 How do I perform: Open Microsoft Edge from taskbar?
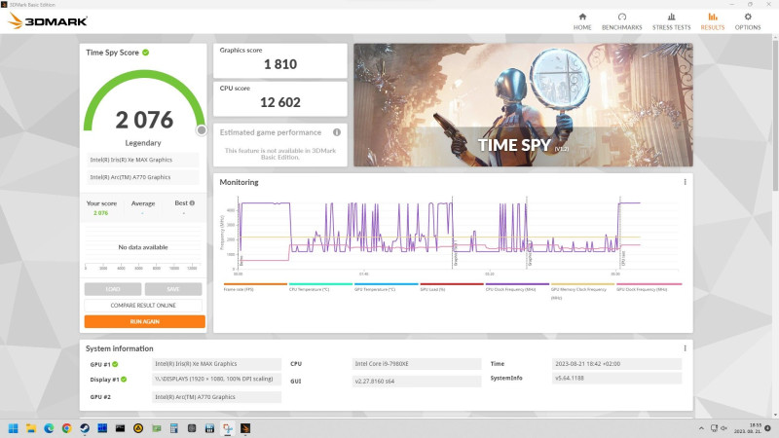click(49, 428)
